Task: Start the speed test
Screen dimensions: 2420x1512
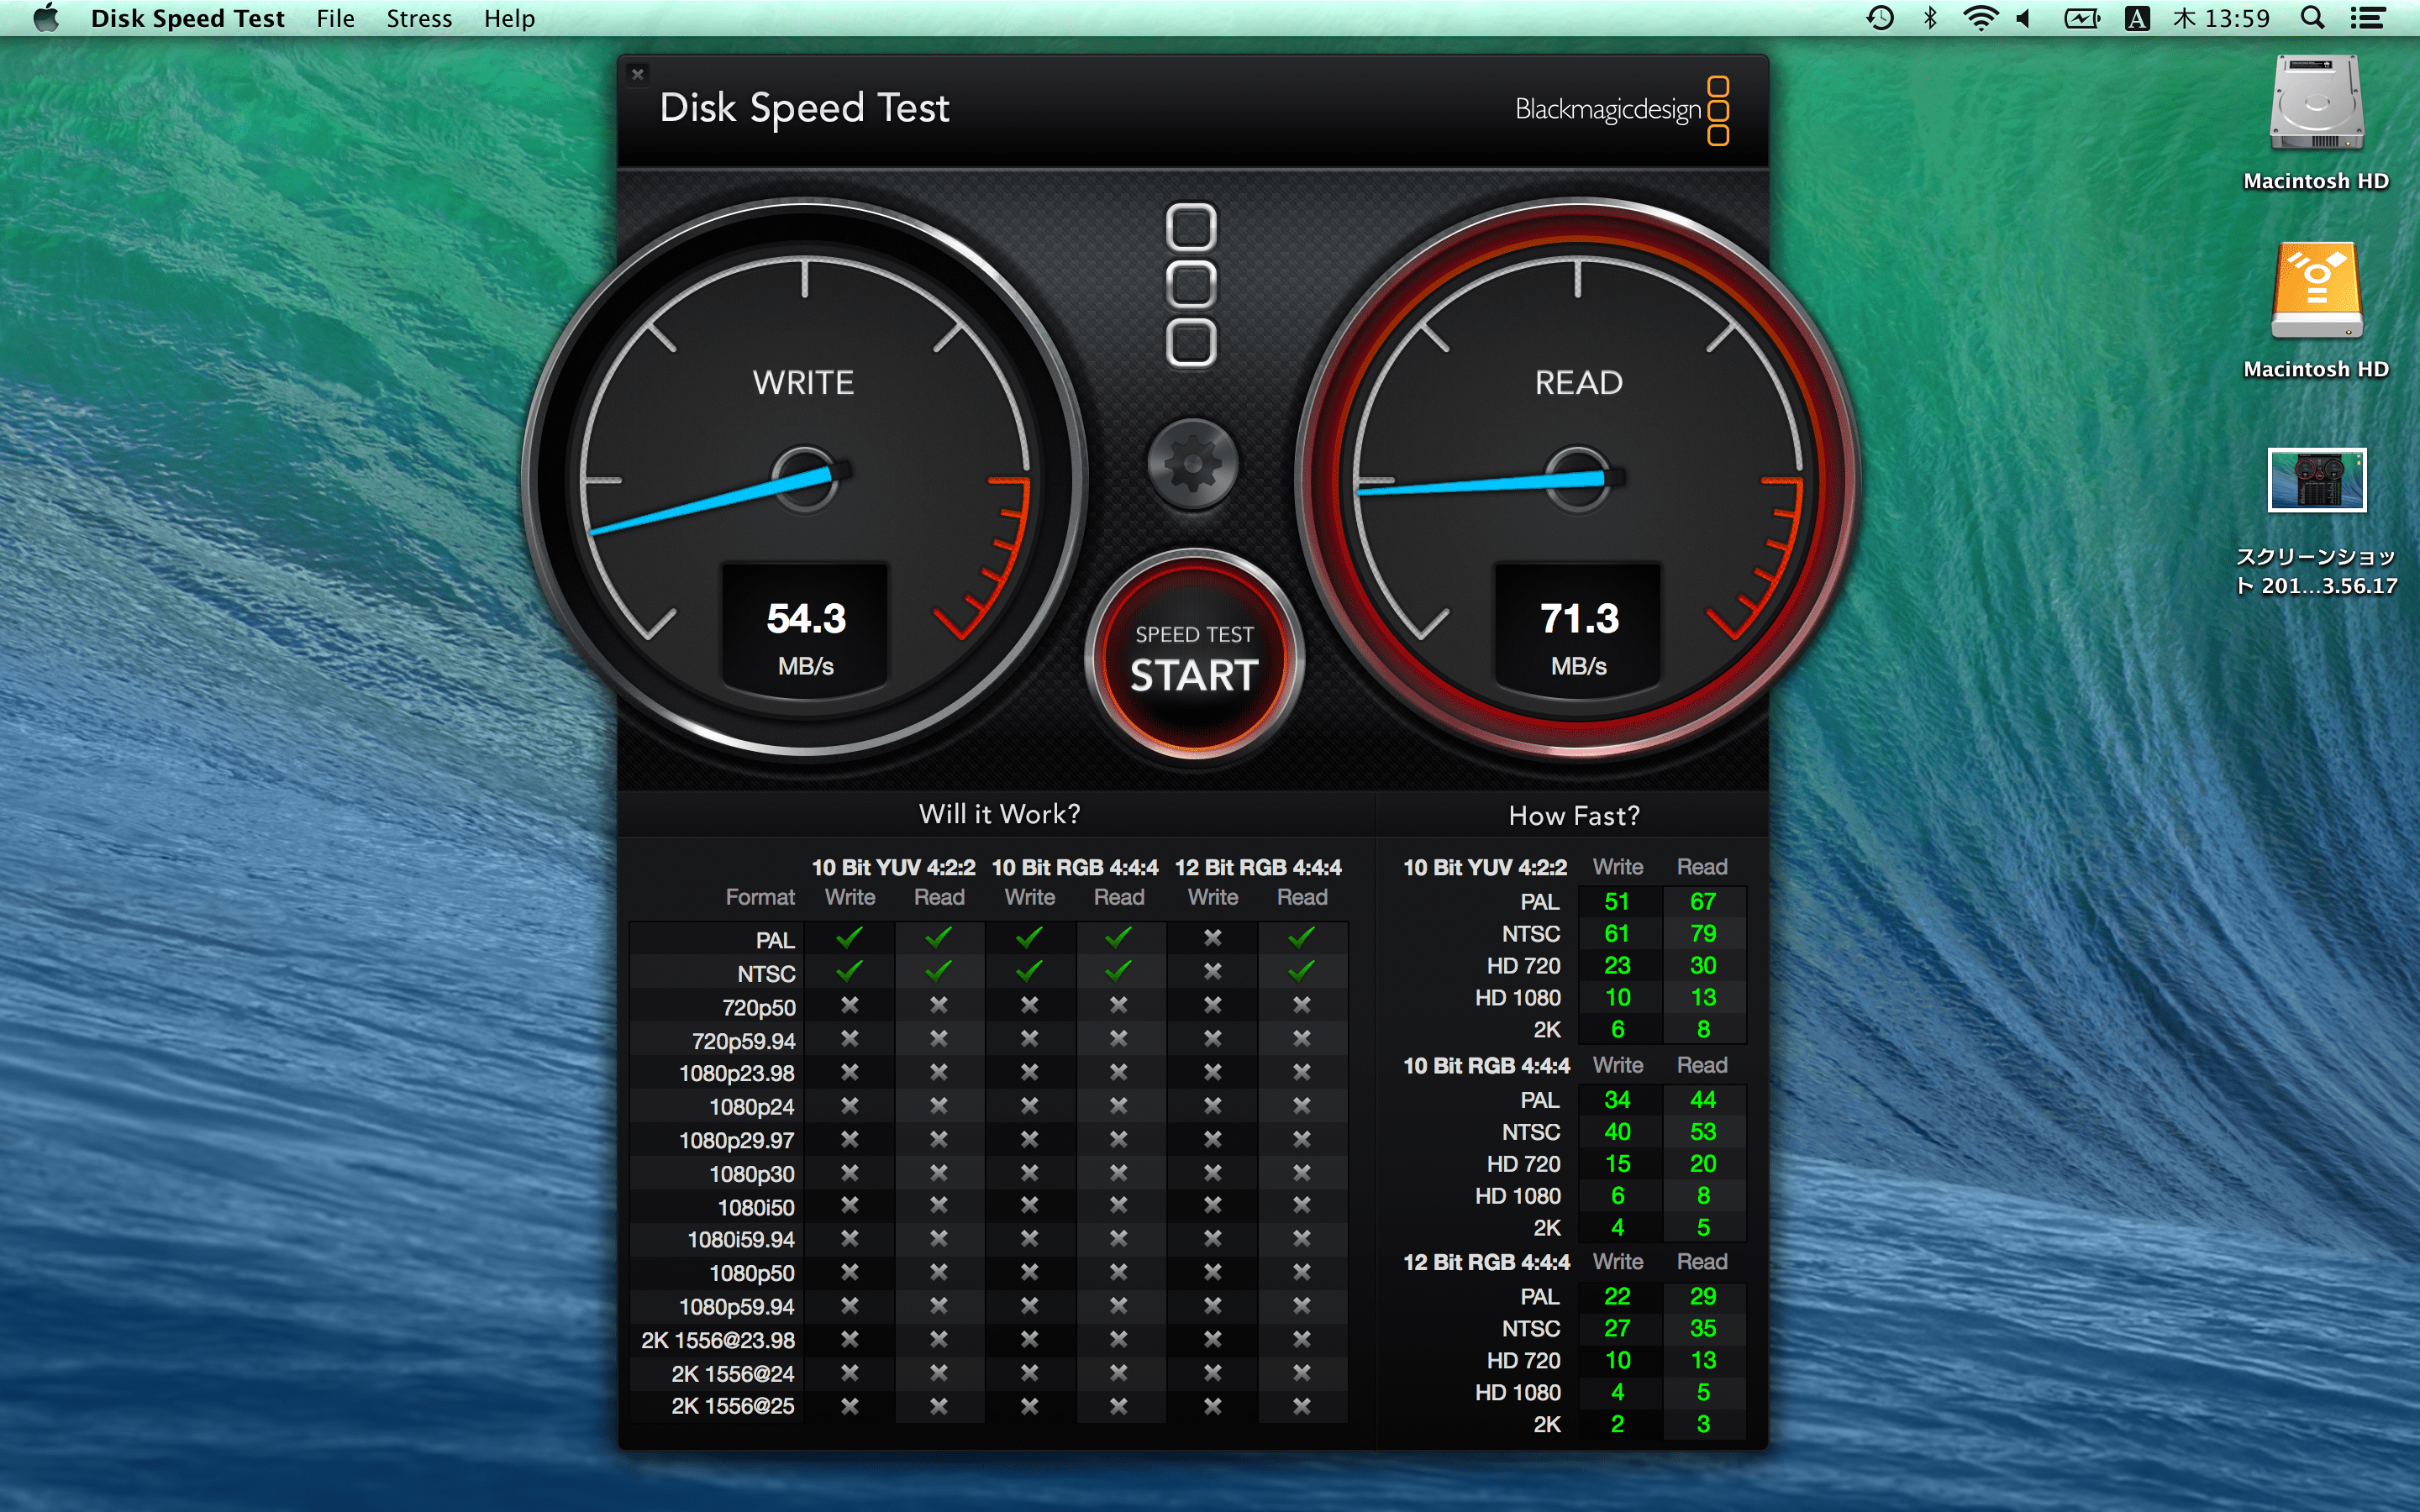Action: click(x=1194, y=657)
